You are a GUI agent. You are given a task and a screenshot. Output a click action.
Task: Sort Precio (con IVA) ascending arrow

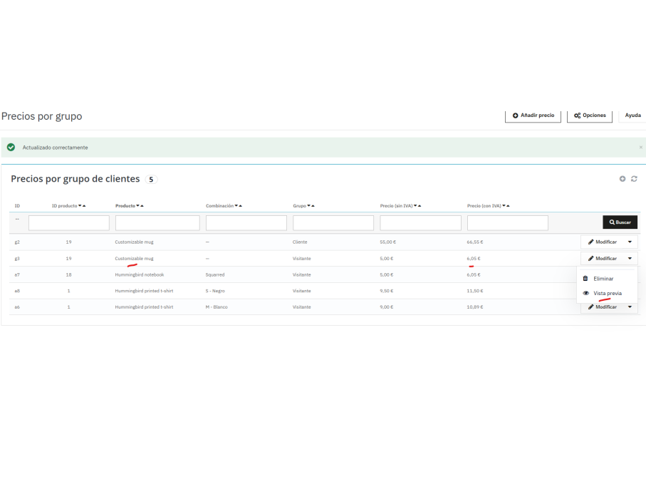coord(508,206)
